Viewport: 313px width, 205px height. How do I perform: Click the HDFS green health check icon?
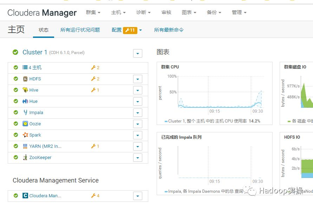click(x=16, y=79)
